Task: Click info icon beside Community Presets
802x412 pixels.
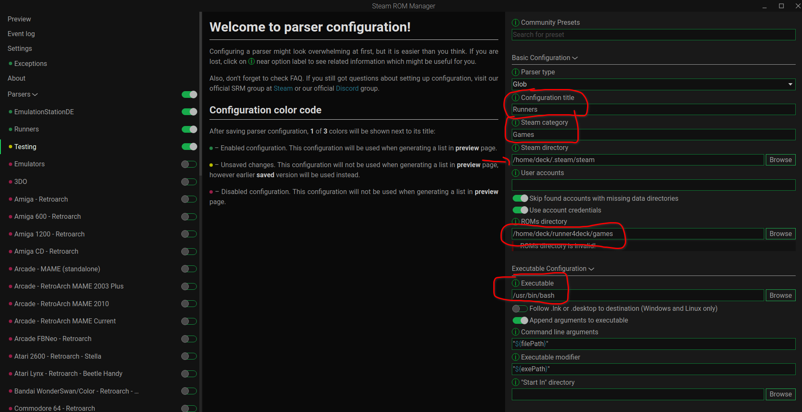Action: 516,23
